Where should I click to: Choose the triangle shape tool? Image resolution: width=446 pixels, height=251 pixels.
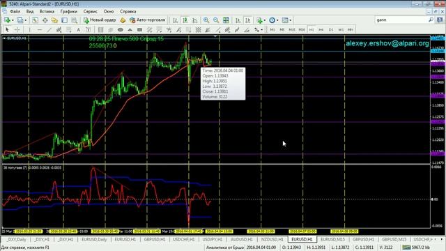[130, 29]
